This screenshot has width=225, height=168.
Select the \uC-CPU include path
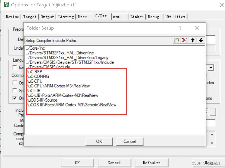pyautogui.click(x=35, y=81)
